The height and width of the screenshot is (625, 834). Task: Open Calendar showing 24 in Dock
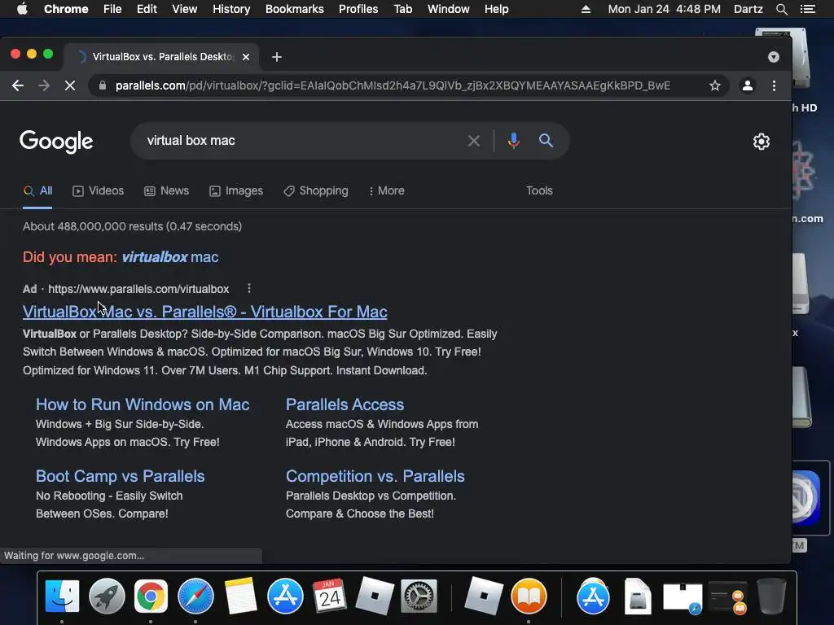(329, 597)
